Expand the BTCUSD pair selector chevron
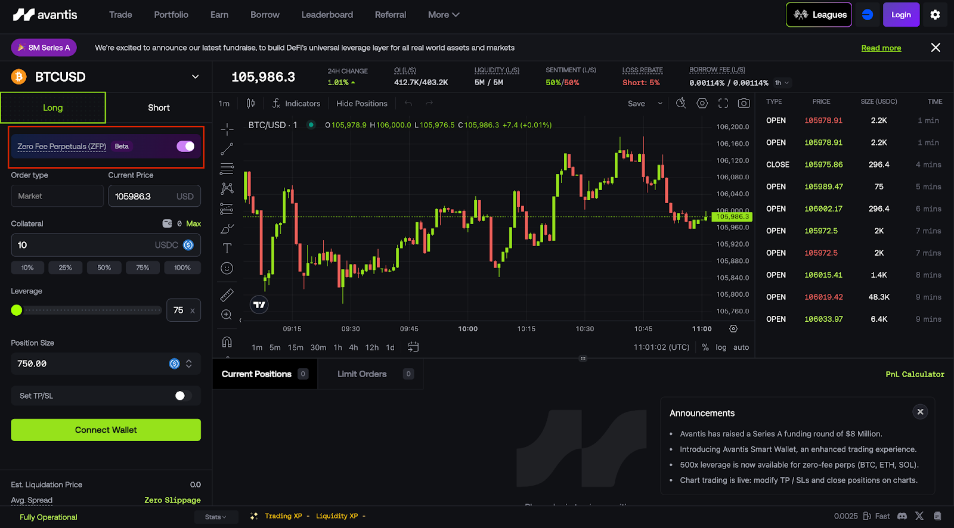 pos(195,77)
